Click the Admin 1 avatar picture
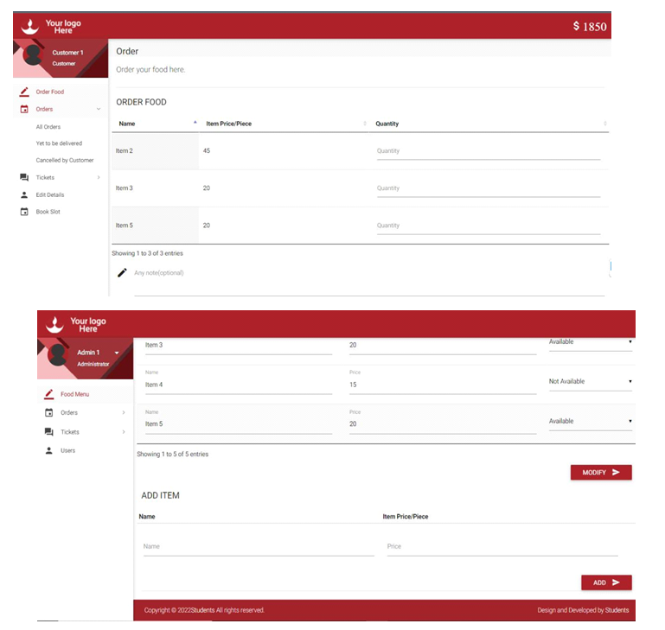This screenshot has width=665, height=630. coord(57,355)
